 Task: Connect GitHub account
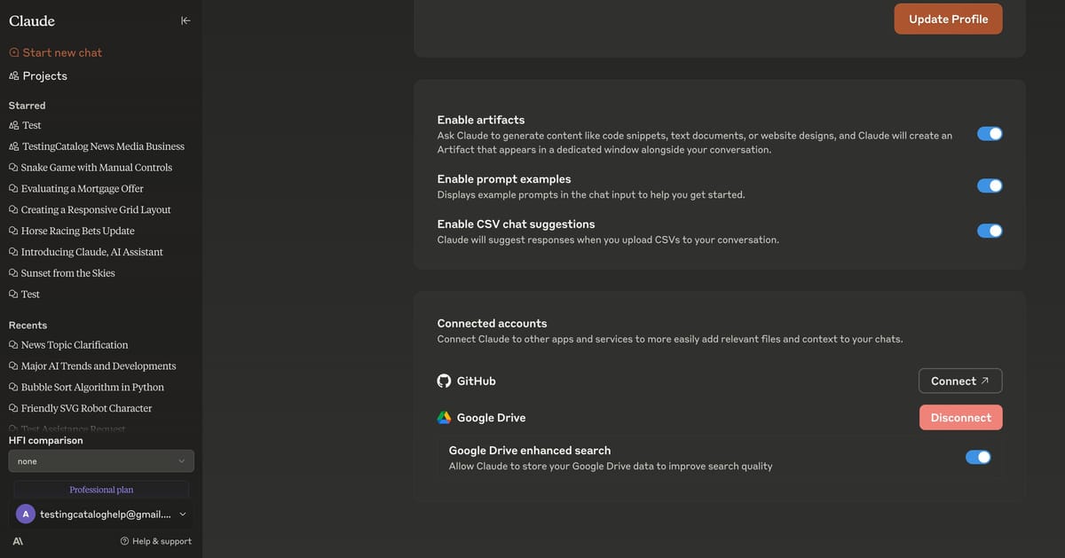pos(959,381)
